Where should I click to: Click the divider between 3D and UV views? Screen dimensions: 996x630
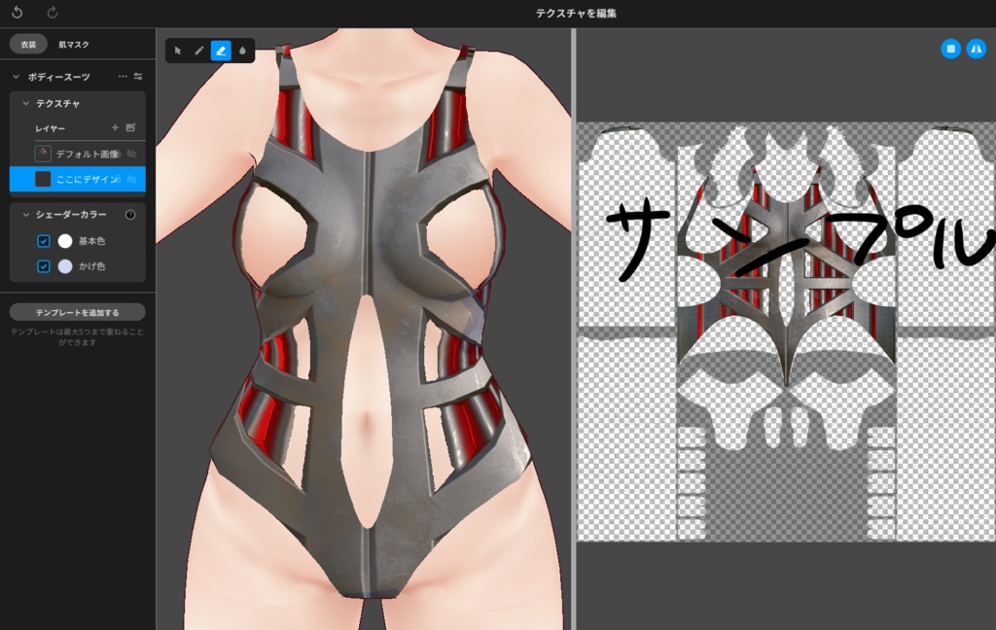coord(574,329)
